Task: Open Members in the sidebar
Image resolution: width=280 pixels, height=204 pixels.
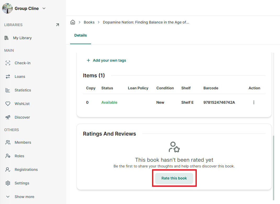Action: pos(23,142)
